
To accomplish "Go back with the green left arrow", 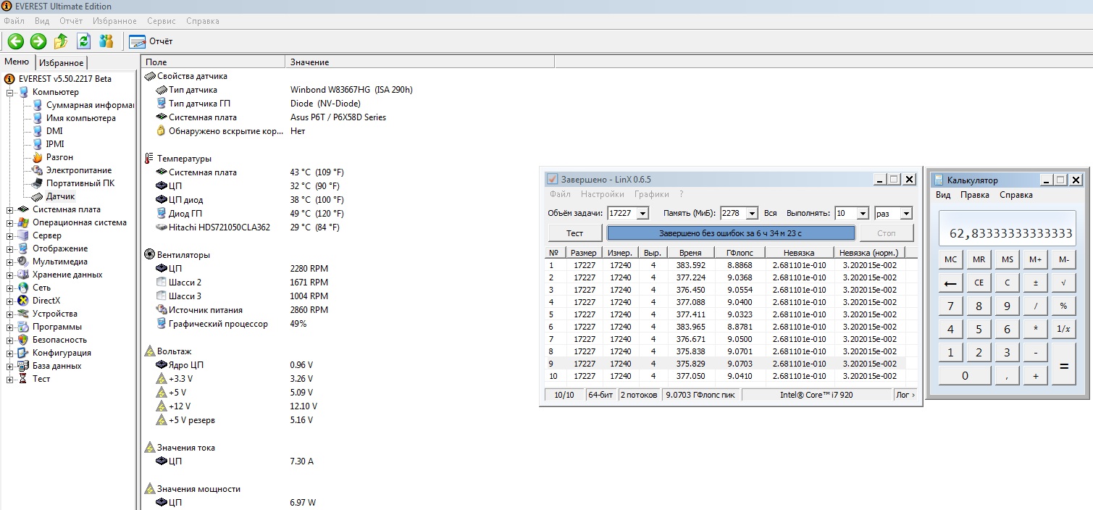I will tap(15, 41).
